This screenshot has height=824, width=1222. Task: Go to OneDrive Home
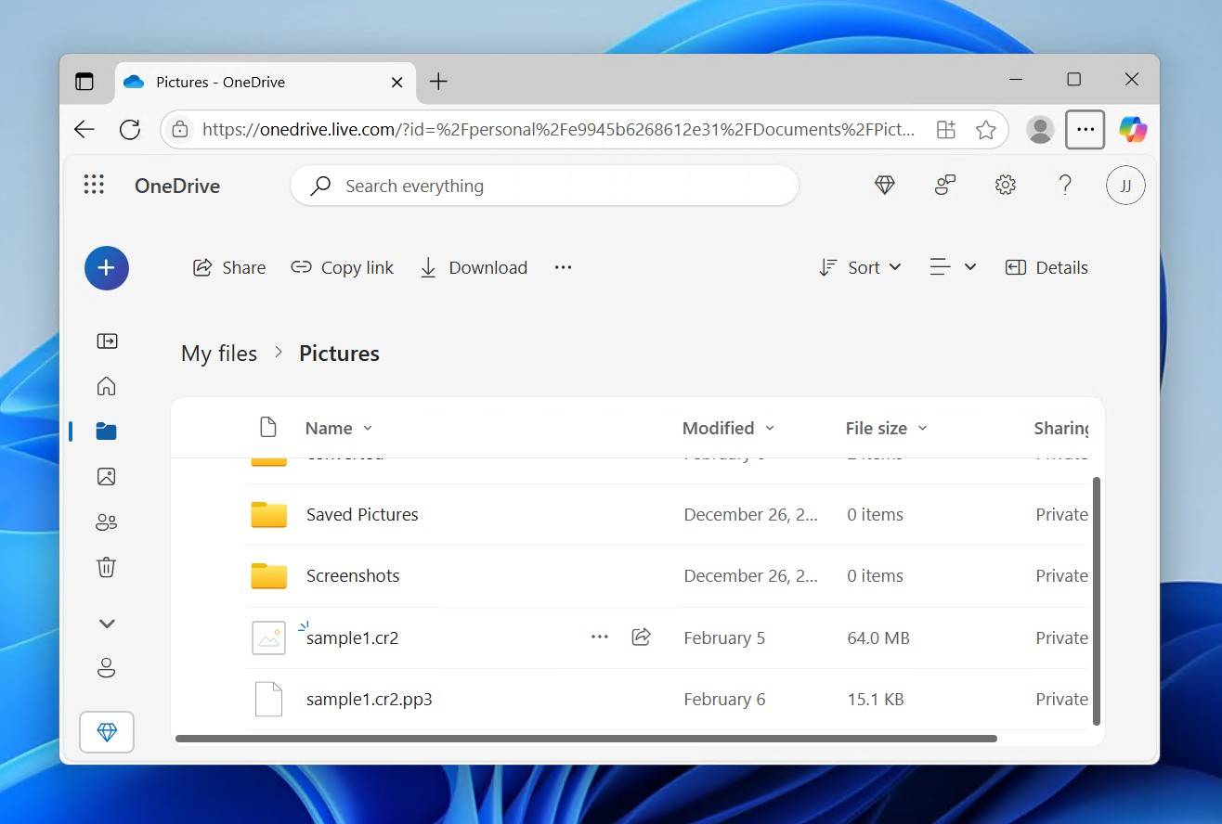point(107,386)
